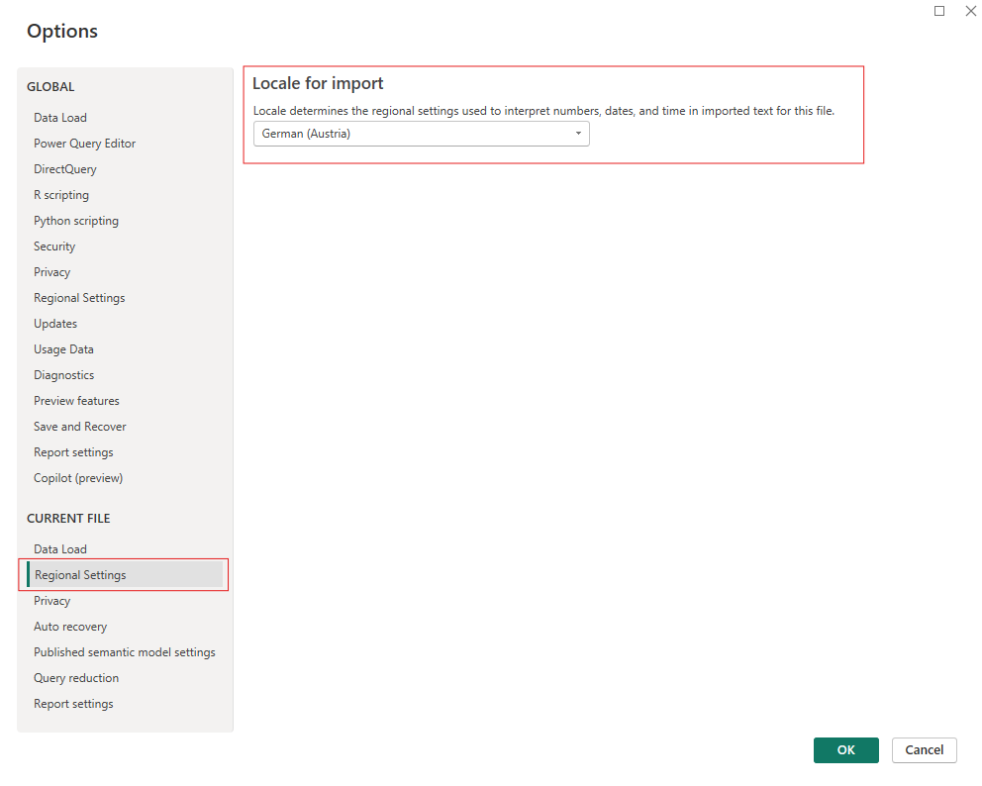Select Current File Regional Settings
Viewport: 982px width, 786px height.
(125, 575)
